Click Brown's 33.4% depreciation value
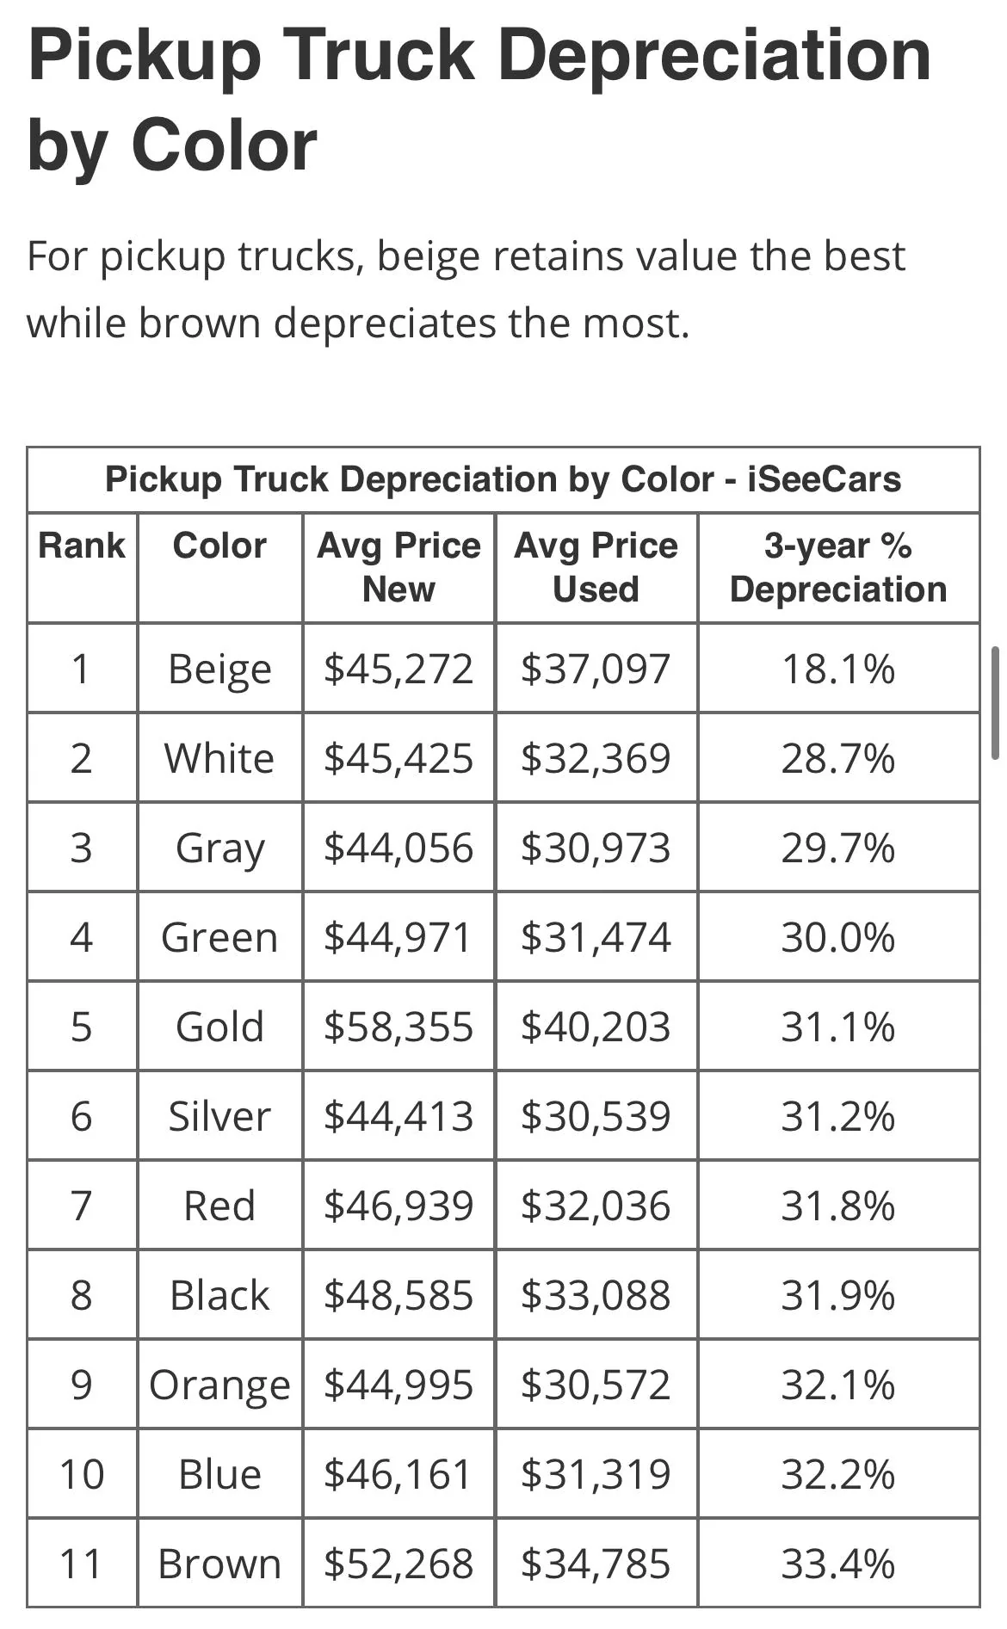This screenshot has width=1007, height=1629. [x=838, y=1564]
